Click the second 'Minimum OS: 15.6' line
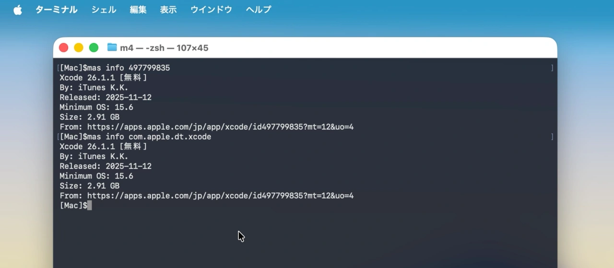 point(96,176)
